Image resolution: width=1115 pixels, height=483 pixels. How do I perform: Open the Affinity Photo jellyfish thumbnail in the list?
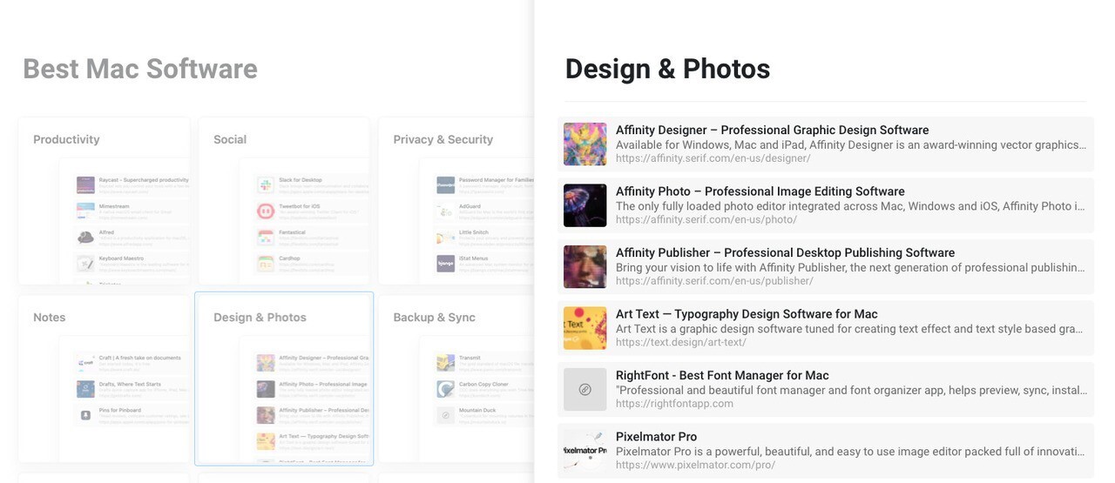tap(585, 205)
